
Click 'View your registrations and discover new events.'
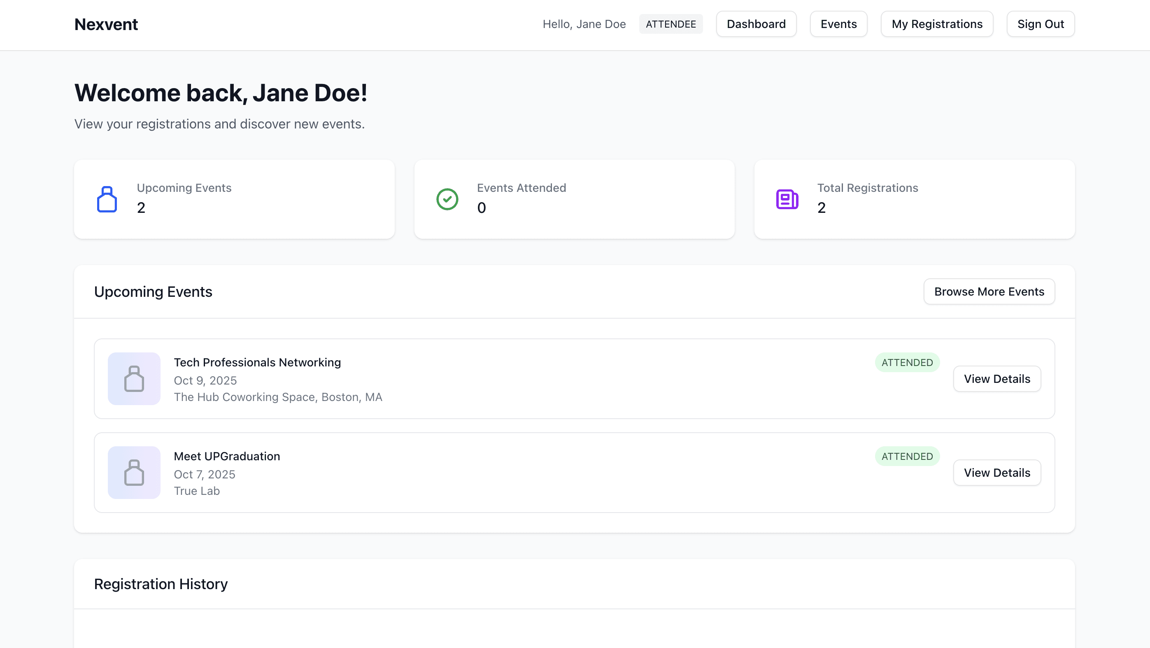pos(219,124)
